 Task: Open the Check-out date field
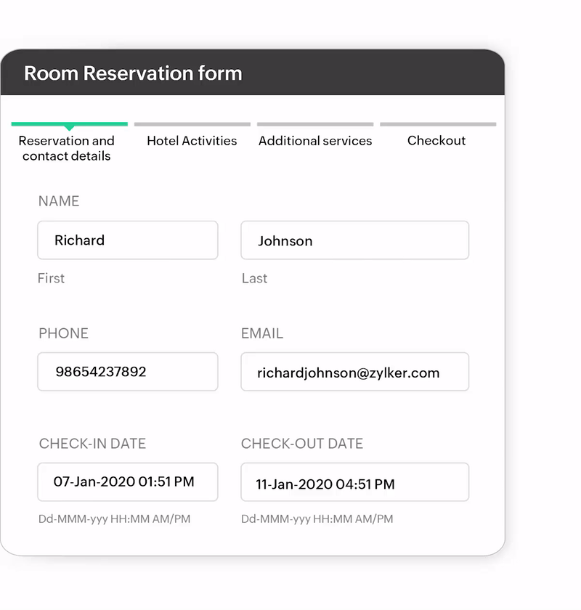click(354, 483)
